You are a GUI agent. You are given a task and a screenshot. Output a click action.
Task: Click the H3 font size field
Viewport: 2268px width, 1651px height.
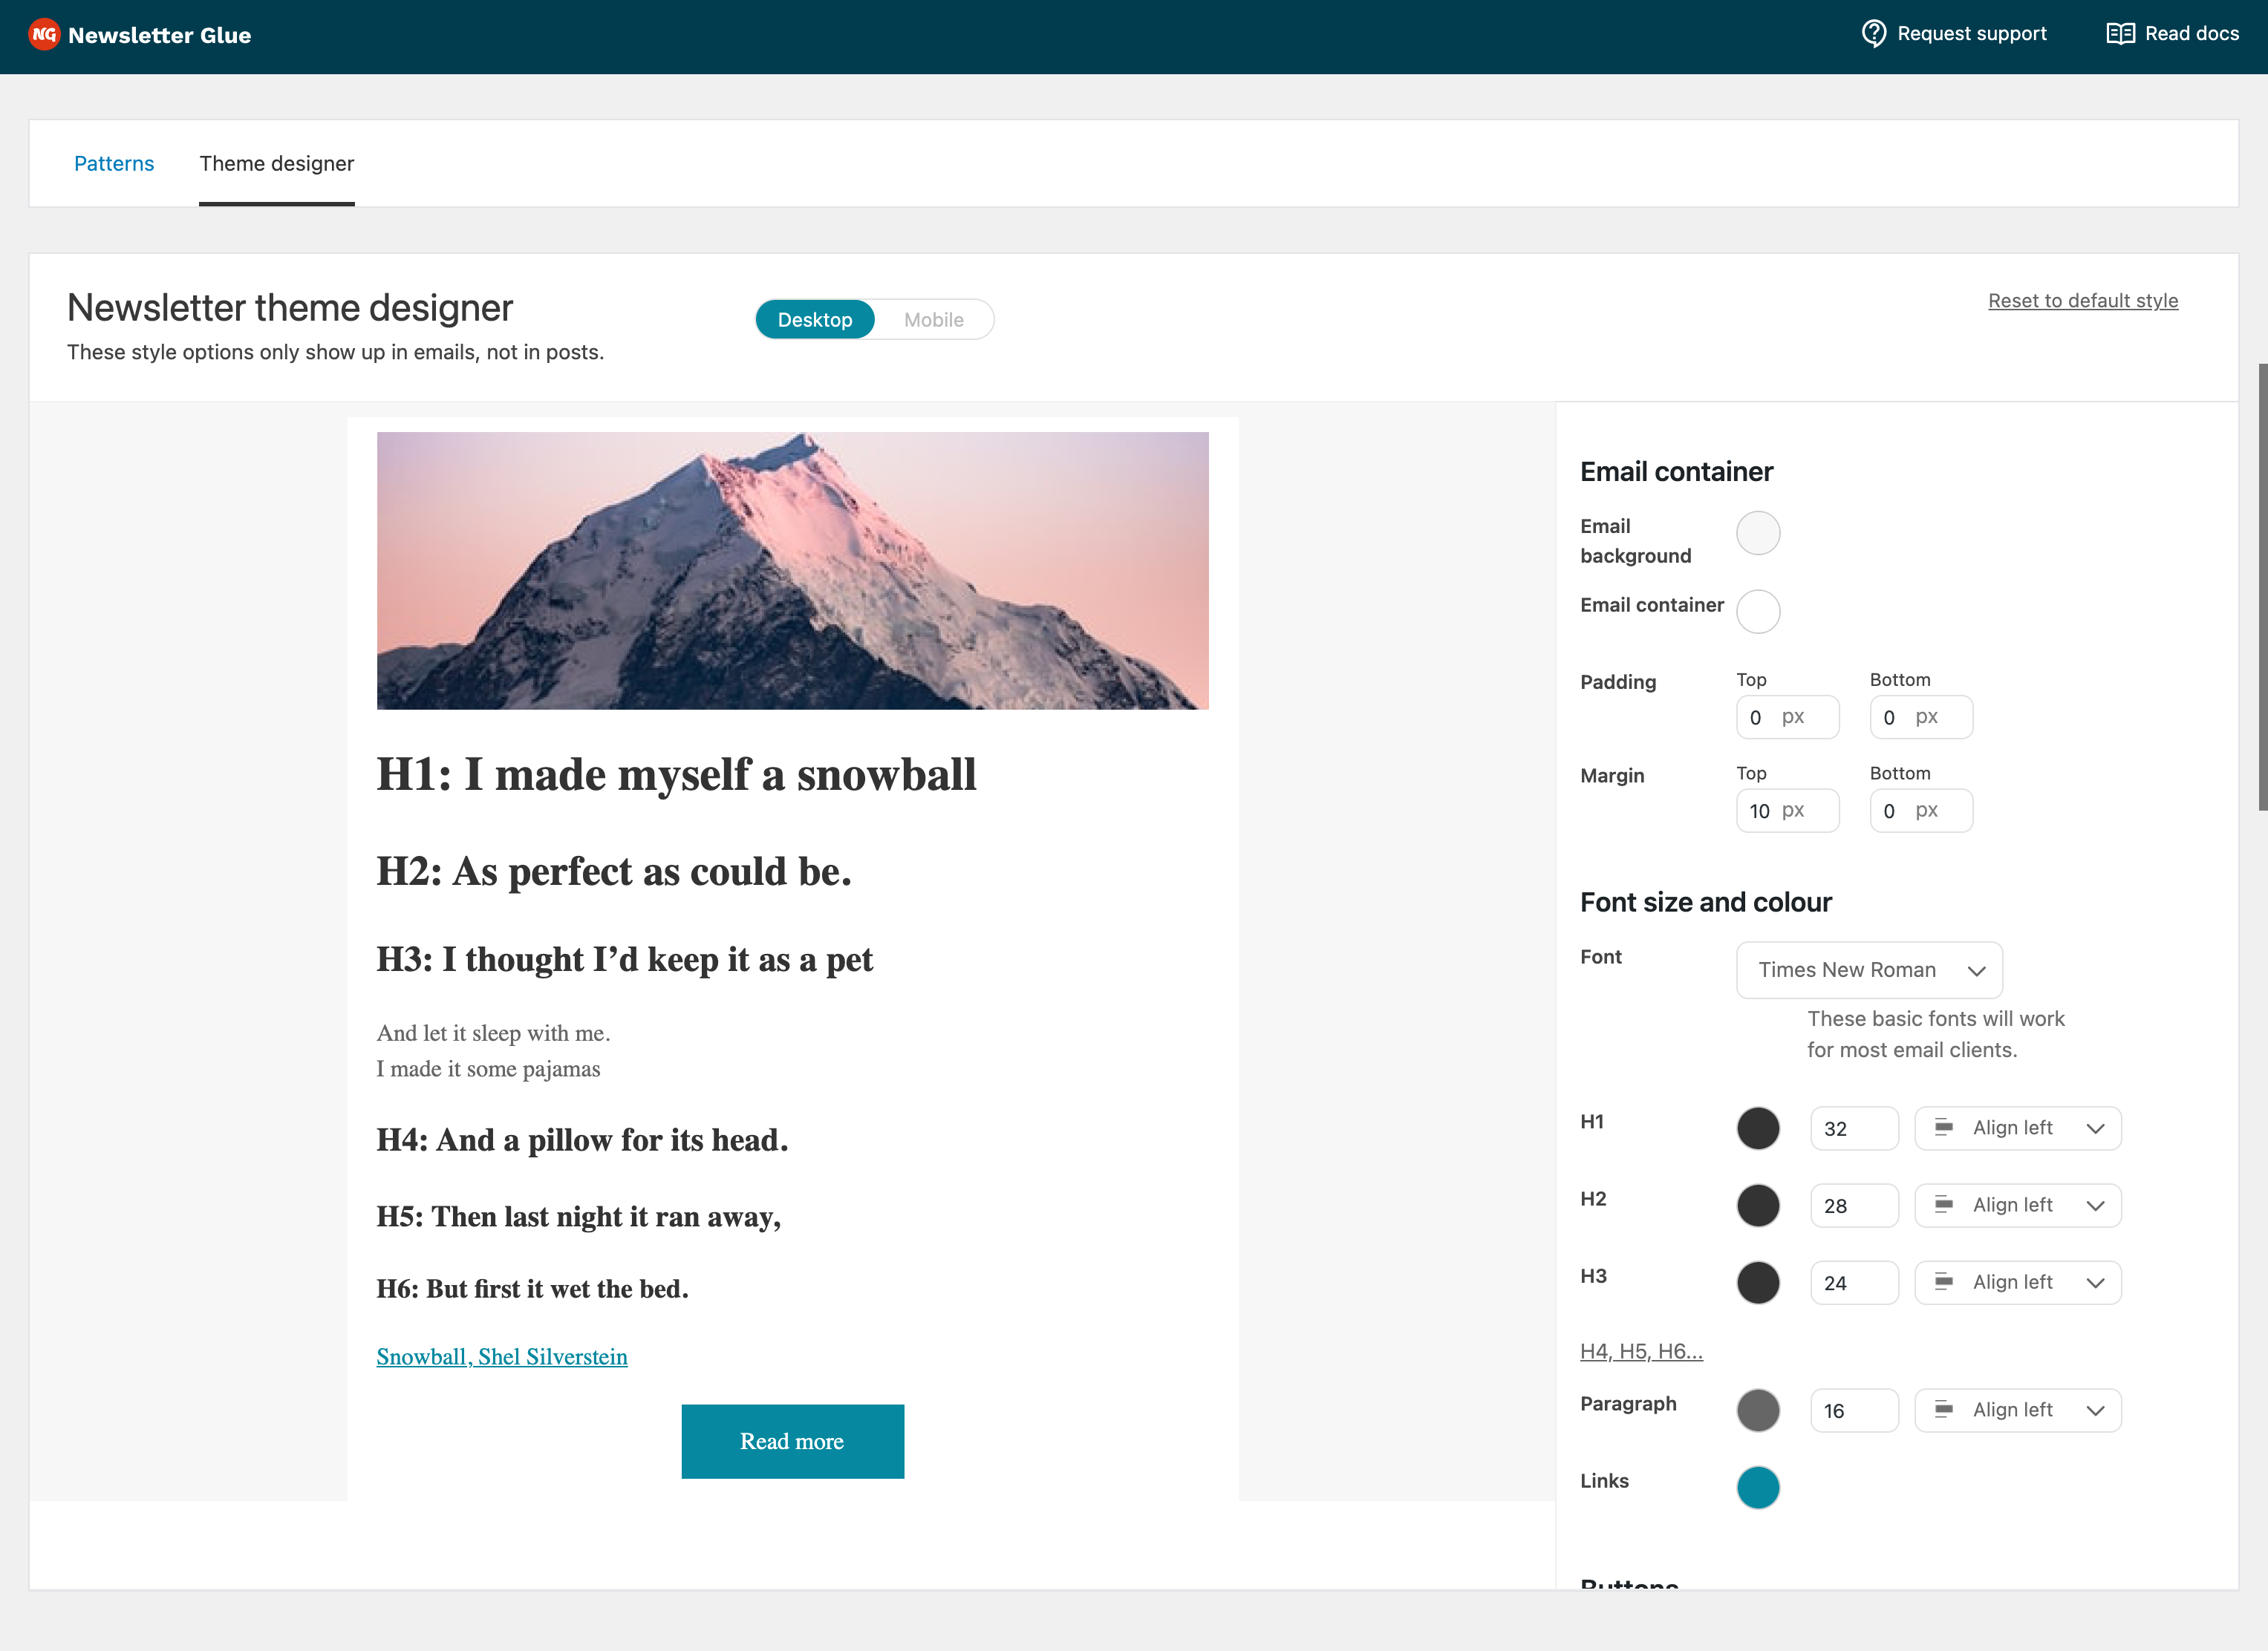click(1854, 1282)
